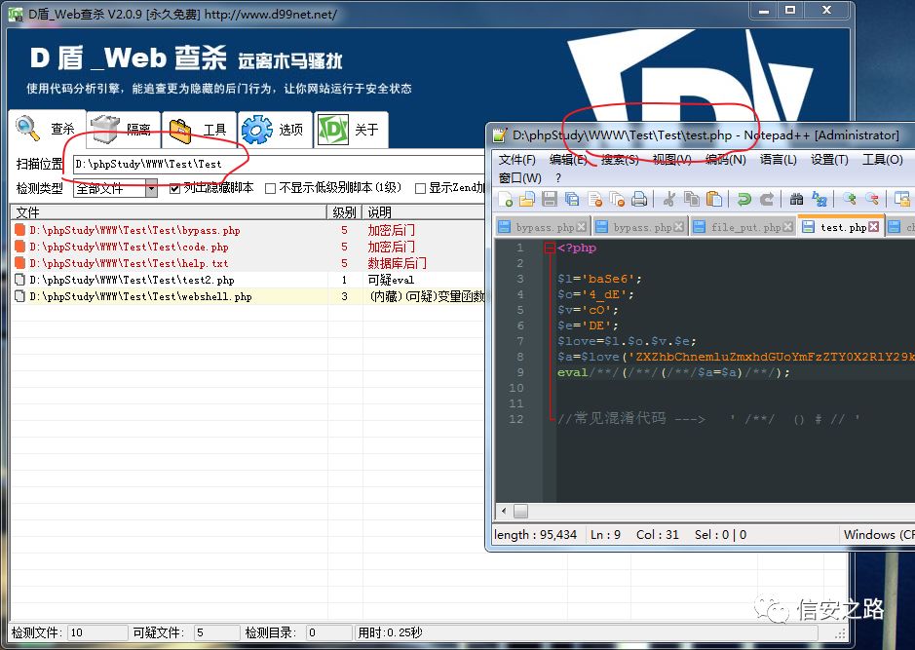Click the 可疑eval description text
Viewport: 915px width, 650px height.
[391, 280]
